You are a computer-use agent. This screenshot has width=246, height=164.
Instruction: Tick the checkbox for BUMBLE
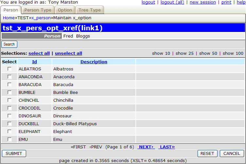(x=9, y=93)
